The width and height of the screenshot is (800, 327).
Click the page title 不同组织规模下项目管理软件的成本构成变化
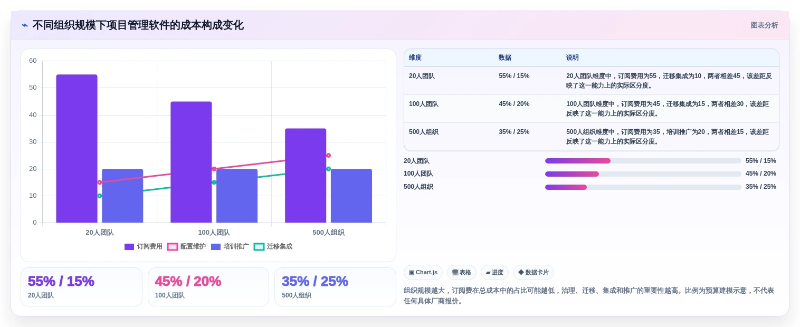coord(138,25)
